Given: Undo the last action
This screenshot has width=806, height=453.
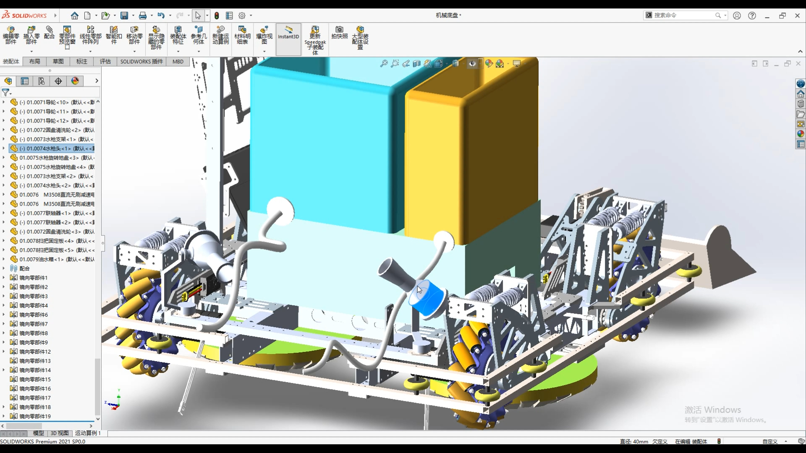Looking at the screenshot, I should click(x=161, y=16).
